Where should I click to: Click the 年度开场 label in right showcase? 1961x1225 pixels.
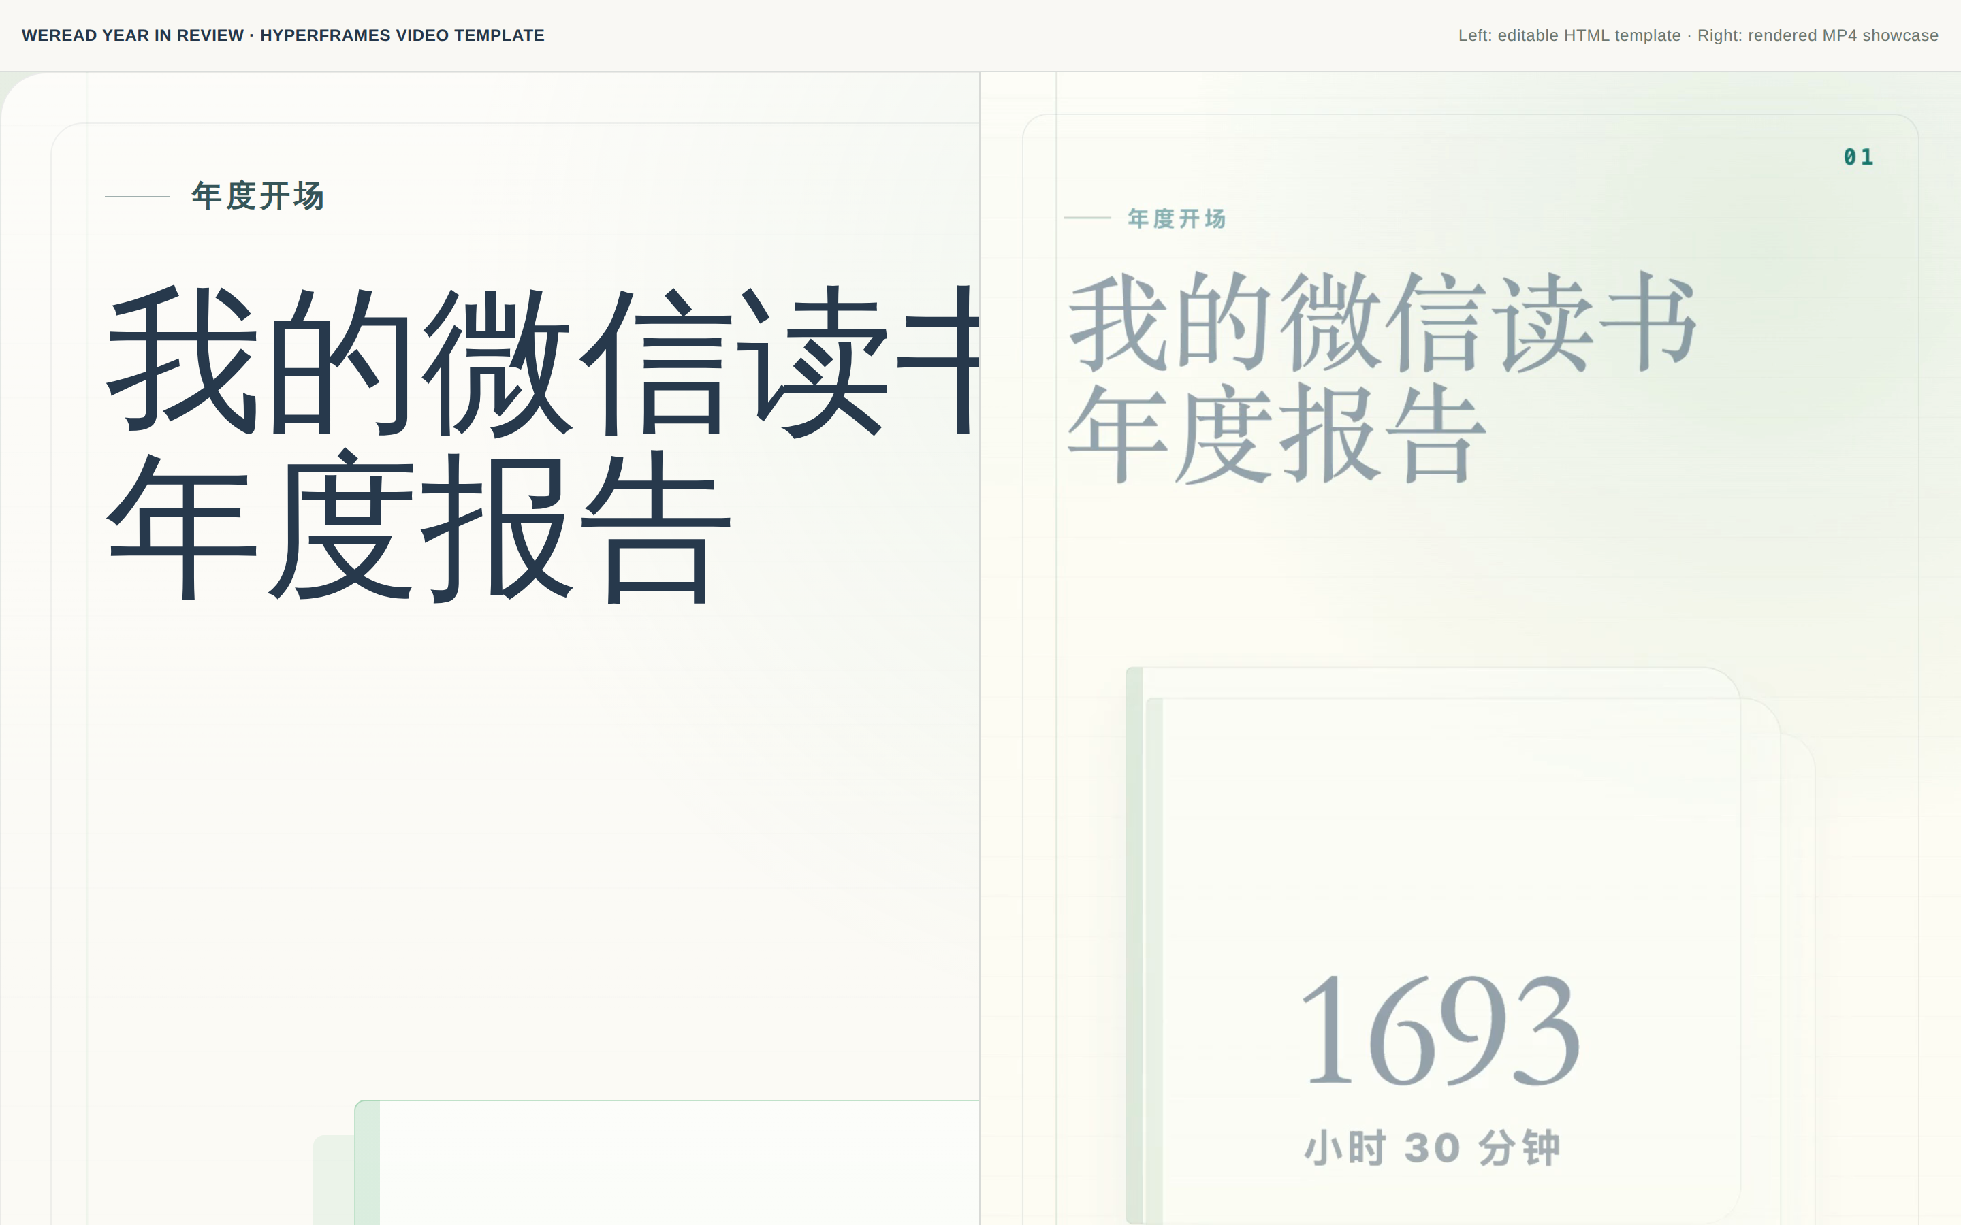1177,218
